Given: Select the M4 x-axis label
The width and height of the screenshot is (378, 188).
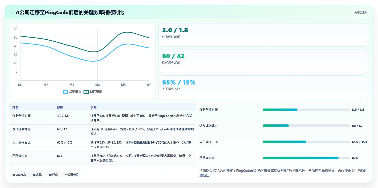Looking at the screenshot, I should [x=97, y=85].
